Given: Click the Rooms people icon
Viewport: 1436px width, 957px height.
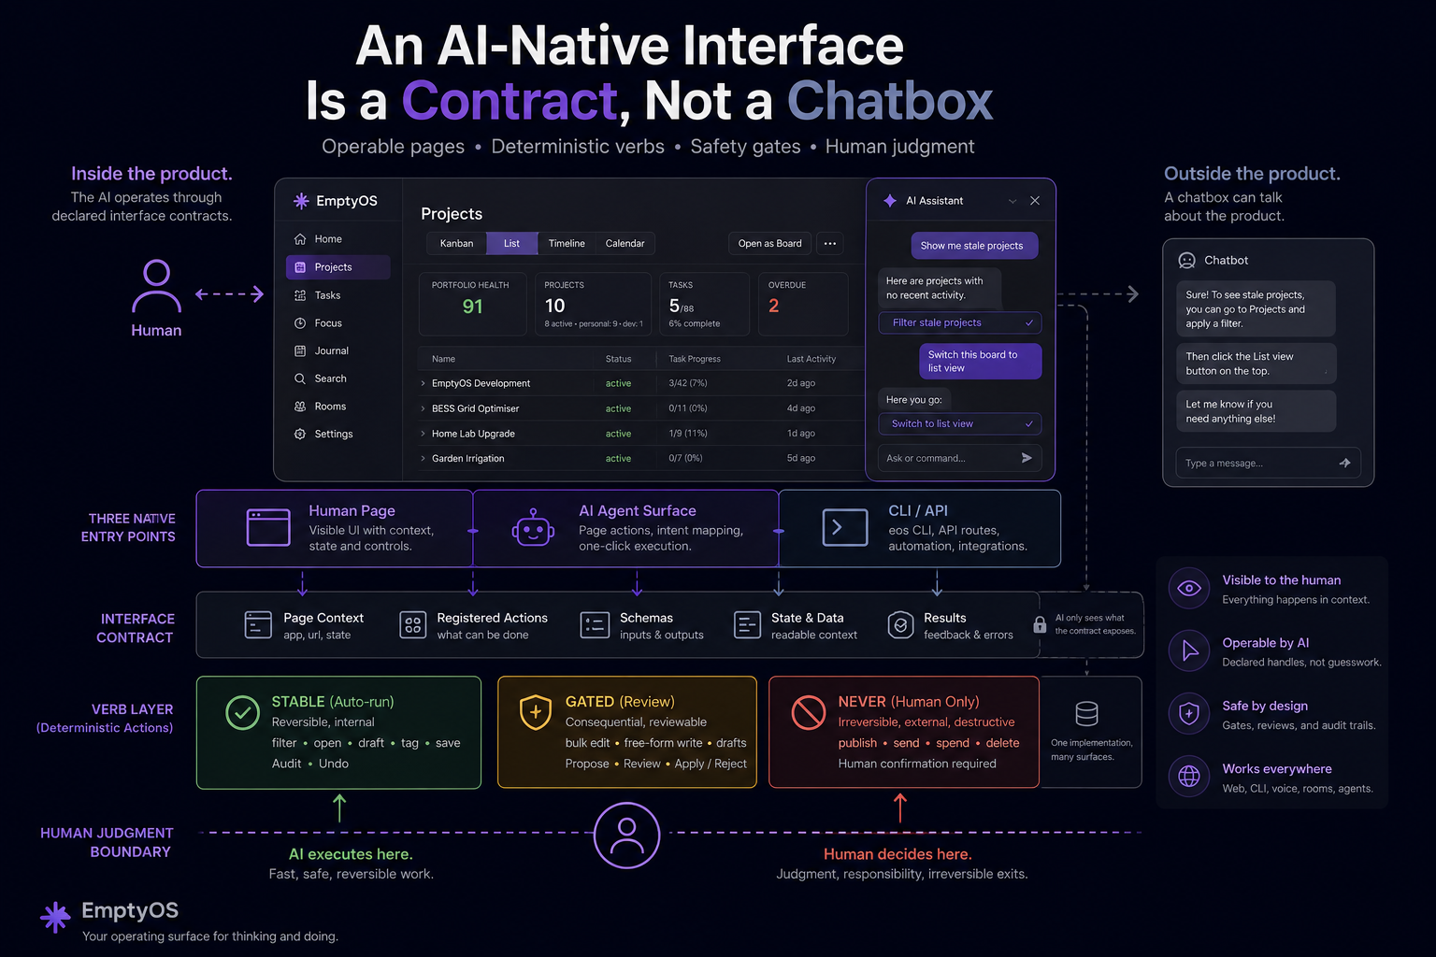Looking at the screenshot, I should pyautogui.click(x=300, y=407).
